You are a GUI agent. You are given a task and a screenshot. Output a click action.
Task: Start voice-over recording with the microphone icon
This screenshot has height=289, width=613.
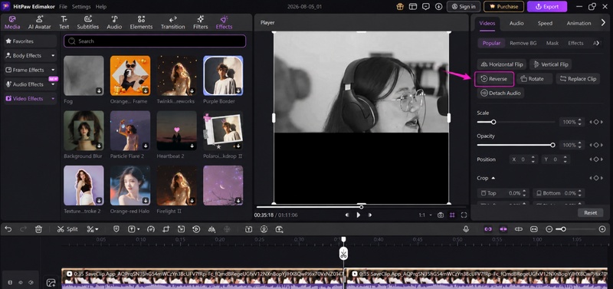466,229
